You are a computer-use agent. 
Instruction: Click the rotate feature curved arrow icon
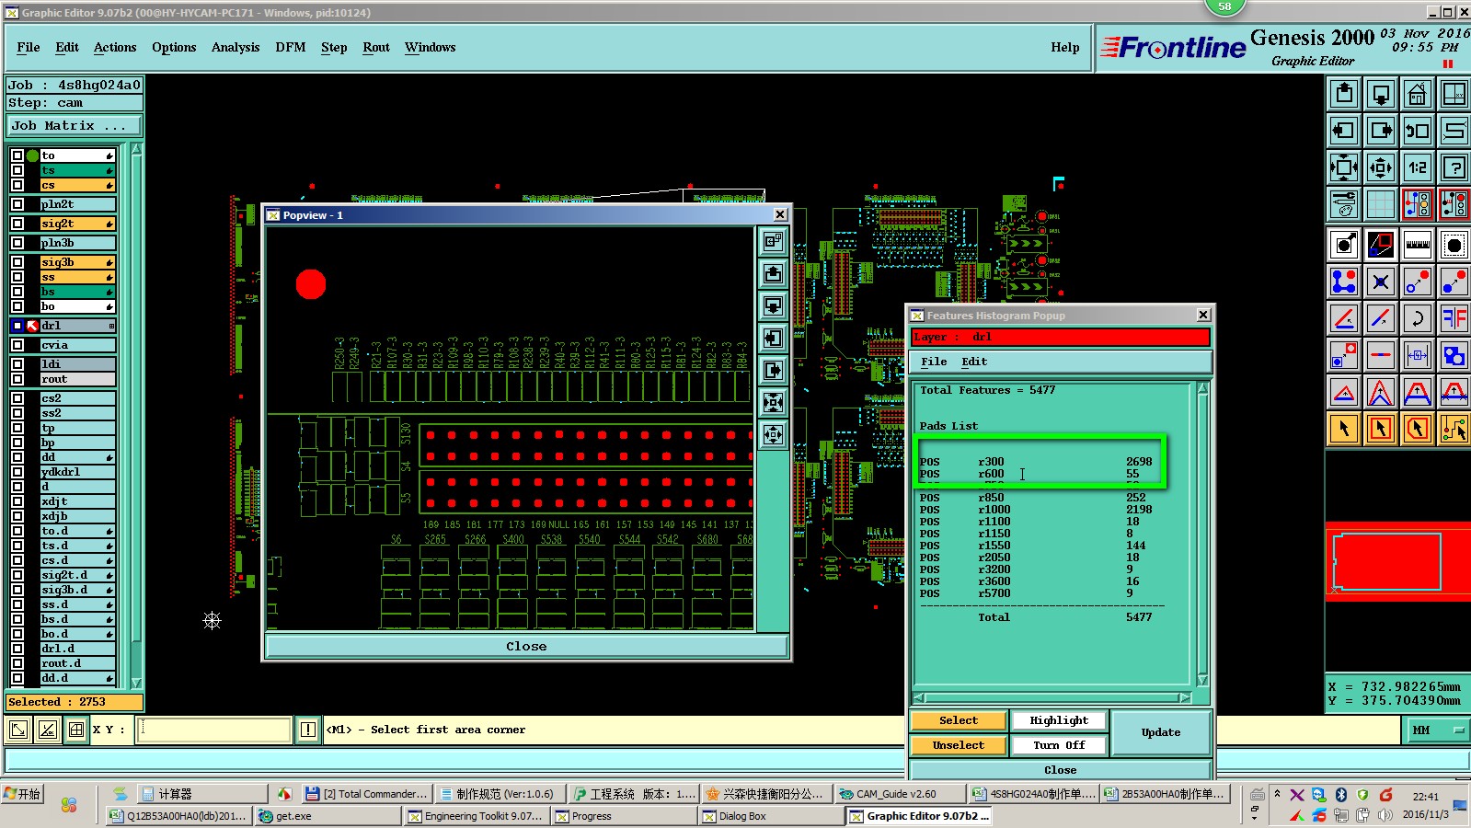pos(1418,318)
